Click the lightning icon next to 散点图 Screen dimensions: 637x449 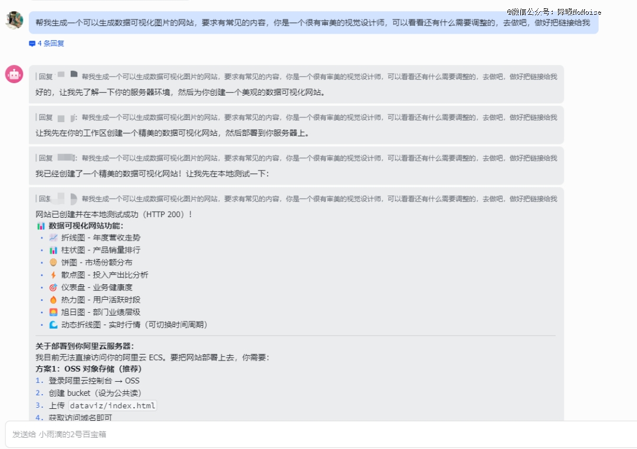54,275
